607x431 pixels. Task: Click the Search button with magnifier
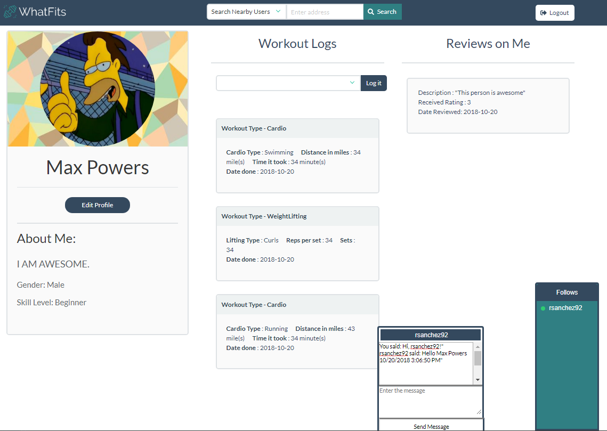tap(382, 12)
